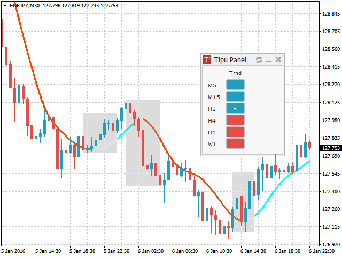
Task: Click the chart menu arrow beside EURJPY
Action: (4, 5)
